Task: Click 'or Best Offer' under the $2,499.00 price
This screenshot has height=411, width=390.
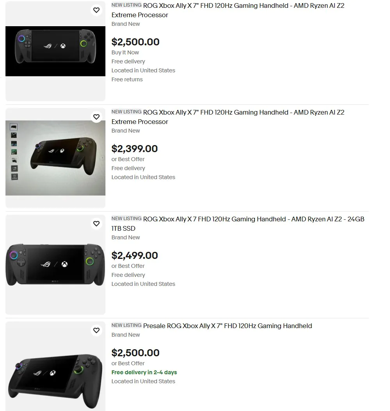Action: 128,266
